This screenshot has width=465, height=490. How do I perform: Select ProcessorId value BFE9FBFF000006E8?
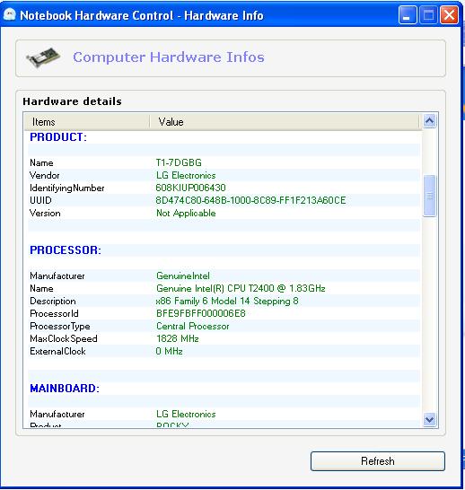(x=200, y=313)
